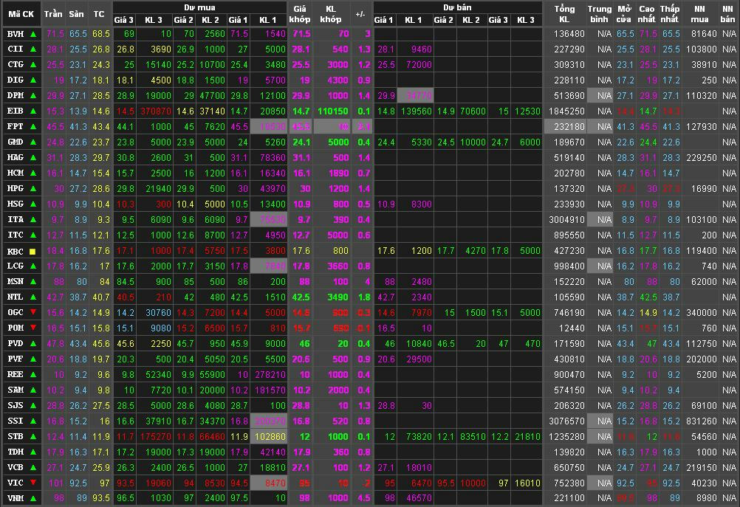Screen dimensions: 740x507
Task: Click the Thấp nhất column header
Action: [670, 14]
